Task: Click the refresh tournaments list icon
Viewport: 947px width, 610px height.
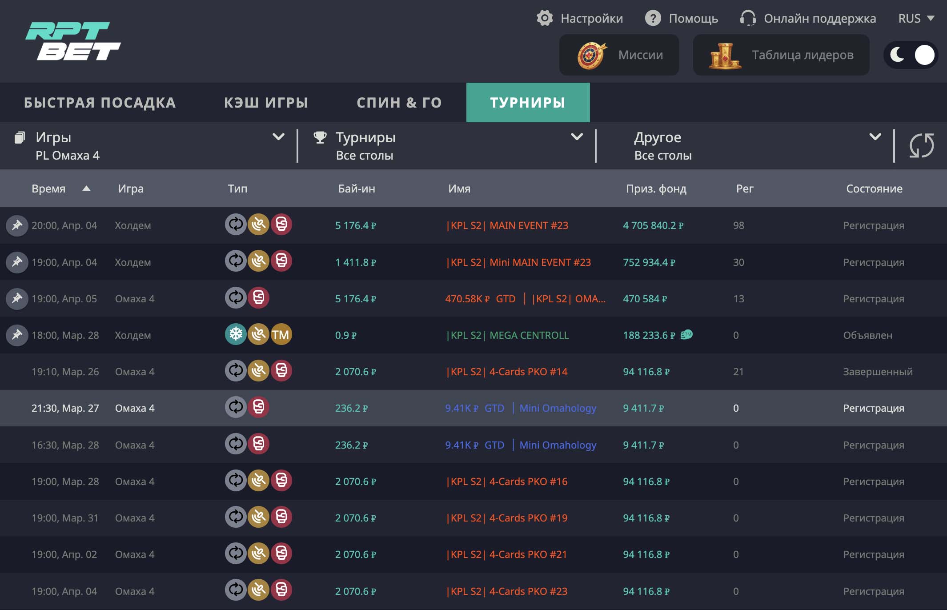Action: (921, 145)
